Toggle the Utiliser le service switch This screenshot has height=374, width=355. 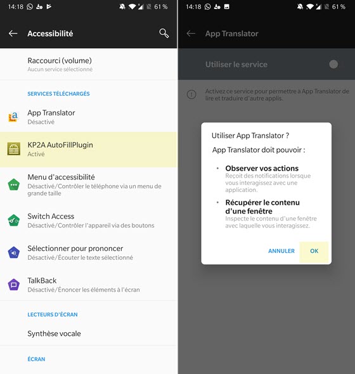pos(333,64)
